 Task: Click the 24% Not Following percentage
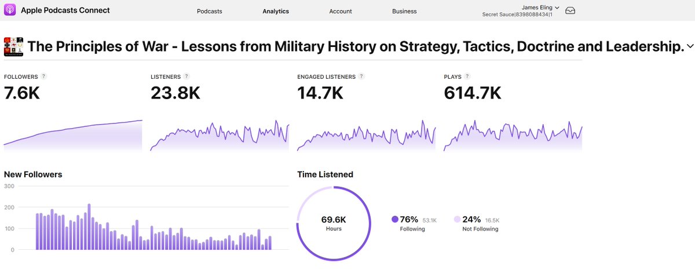[472, 219]
